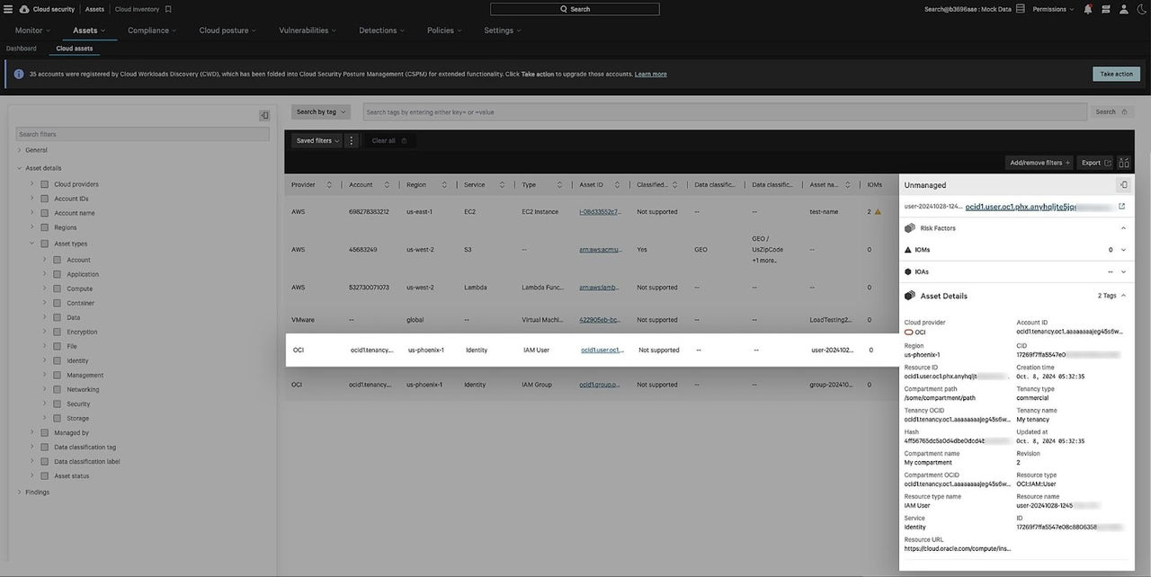1151x577 pixels.
Task: Toggle dark mode moon icon
Action: point(1141,9)
